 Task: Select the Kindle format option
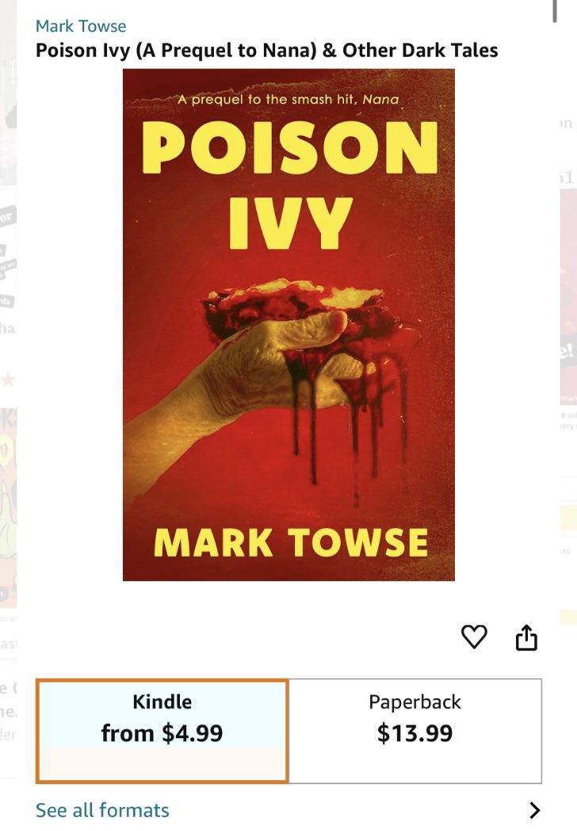[x=162, y=731]
